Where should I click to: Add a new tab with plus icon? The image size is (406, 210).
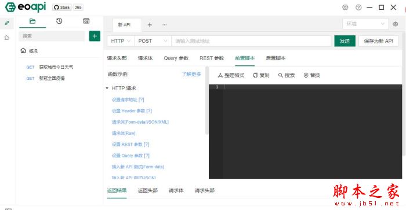coord(150,25)
